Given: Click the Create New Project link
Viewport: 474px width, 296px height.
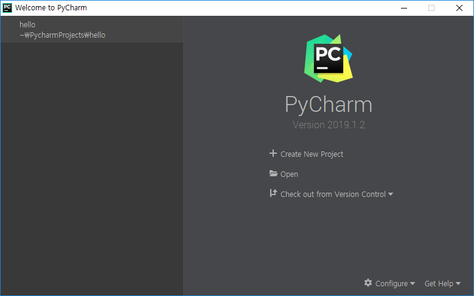Looking at the screenshot, I should point(312,154).
